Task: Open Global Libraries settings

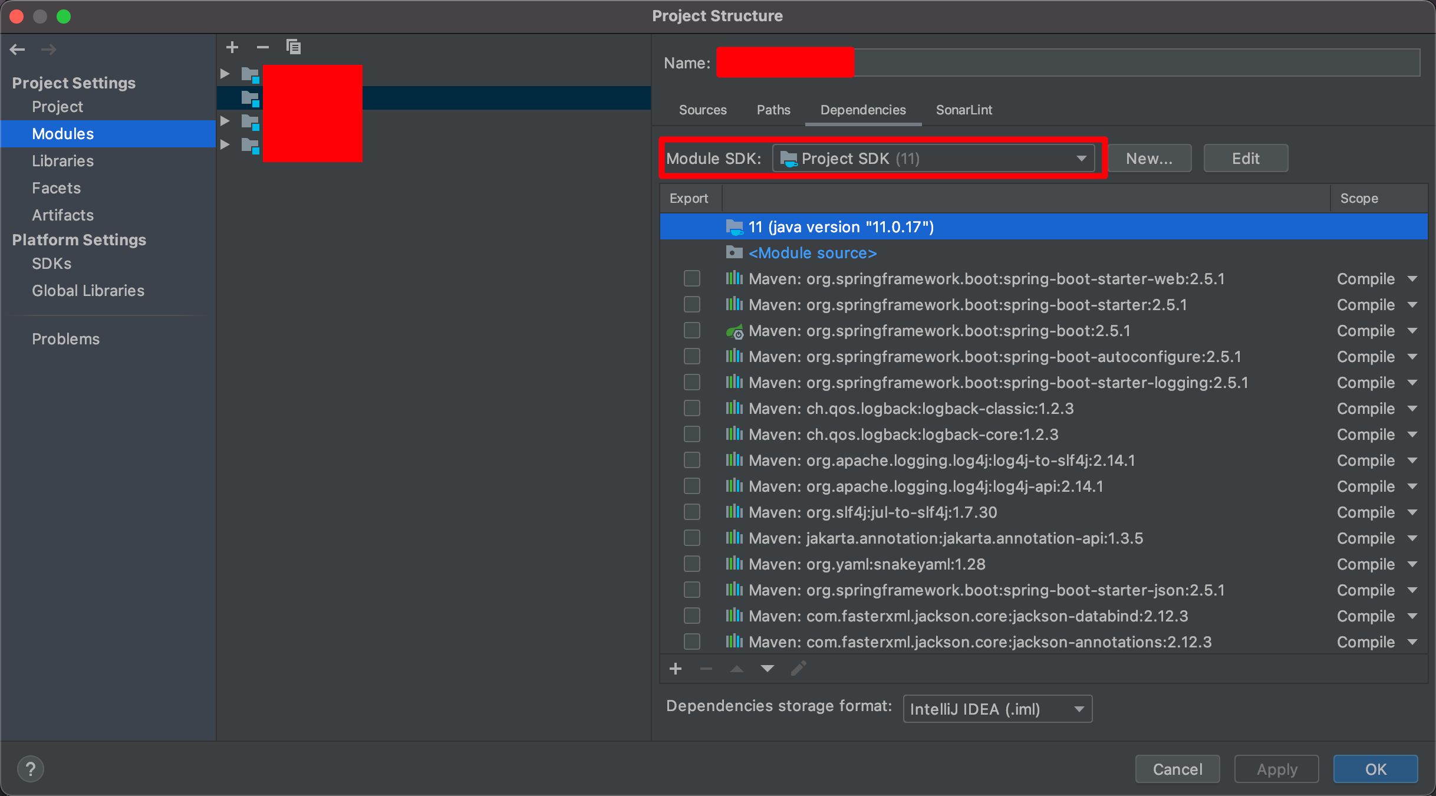Action: (88, 291)
